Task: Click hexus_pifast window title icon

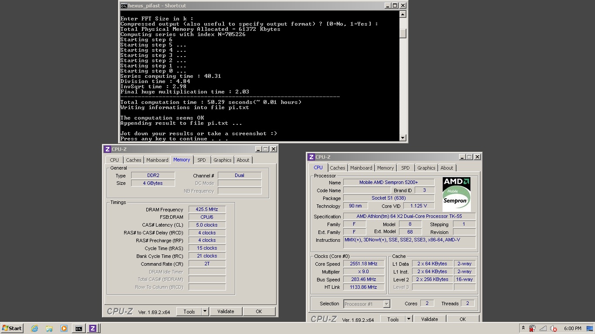Action: pyautogui.click(x=124, y=6)
